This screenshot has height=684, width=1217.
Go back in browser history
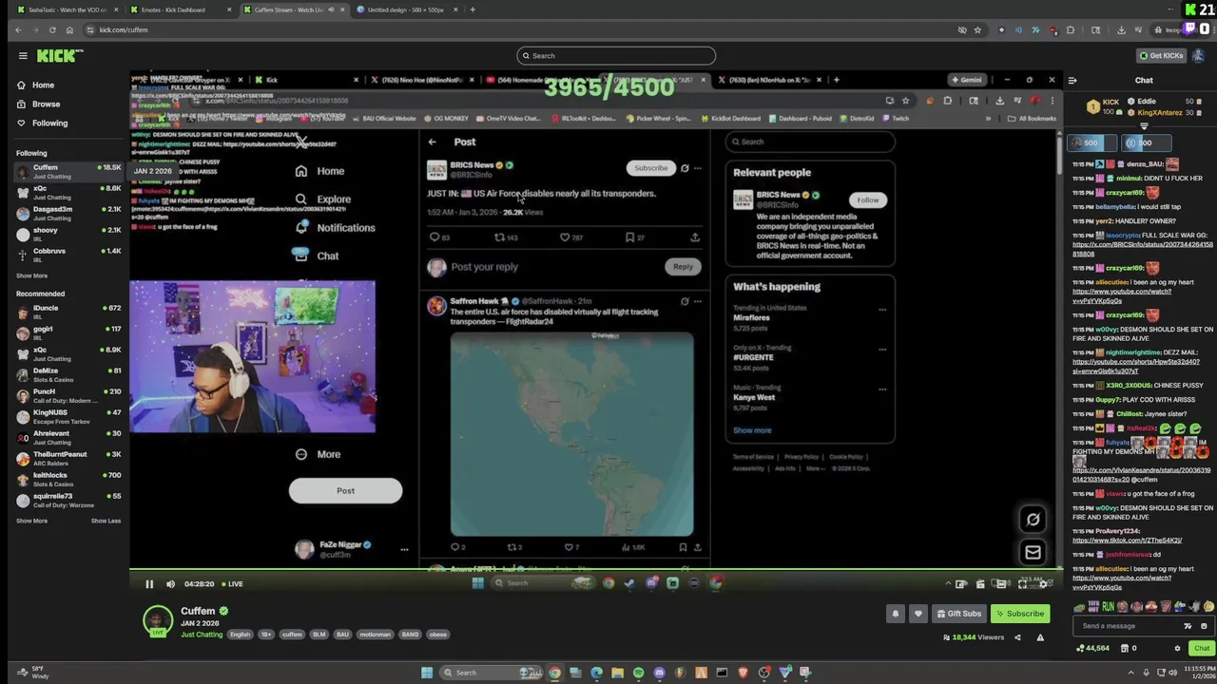click(17, 29)
